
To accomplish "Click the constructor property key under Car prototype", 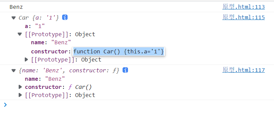I will click(x=51, y=51).
